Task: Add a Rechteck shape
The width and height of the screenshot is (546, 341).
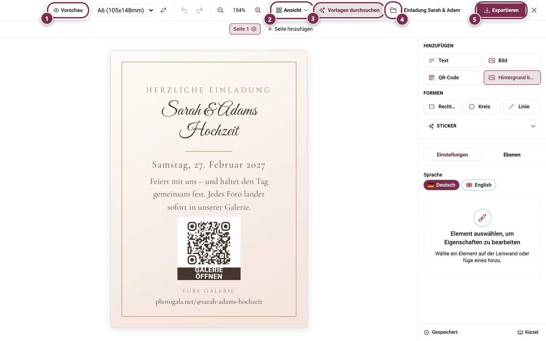Action: 442,107
